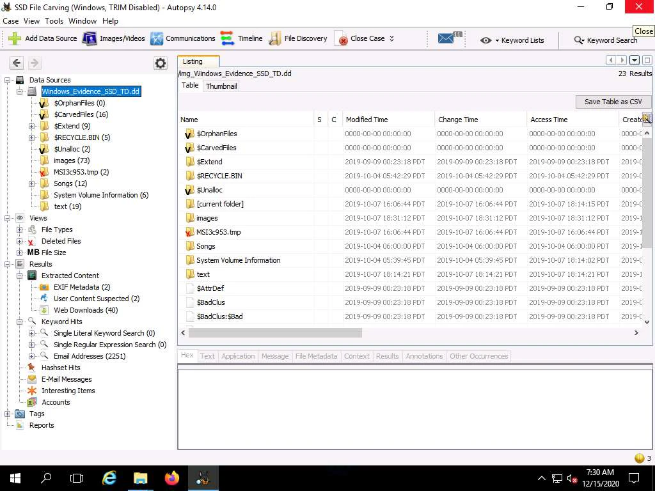Open the Window menu
This screenshot has height=491, width=655.
(83, 21)
